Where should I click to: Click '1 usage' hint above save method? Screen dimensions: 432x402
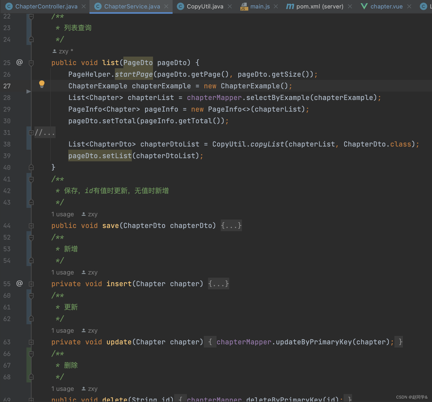tap(63, 214)
